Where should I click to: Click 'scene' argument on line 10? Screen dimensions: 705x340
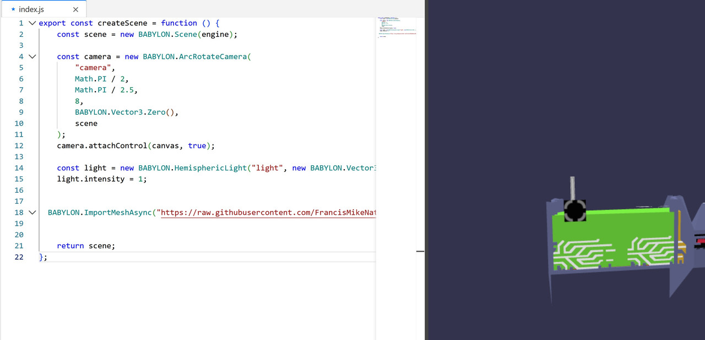pos(86,124)
